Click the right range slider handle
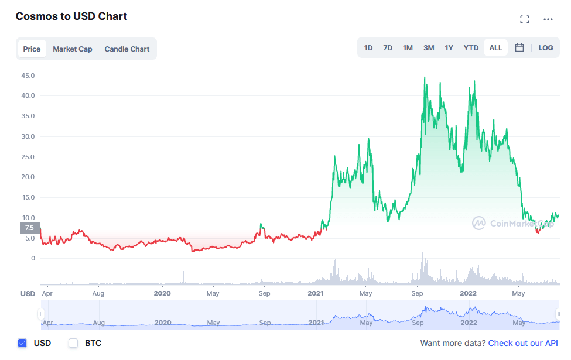This screenshot has width=571, height=360. tap(558, 314)
